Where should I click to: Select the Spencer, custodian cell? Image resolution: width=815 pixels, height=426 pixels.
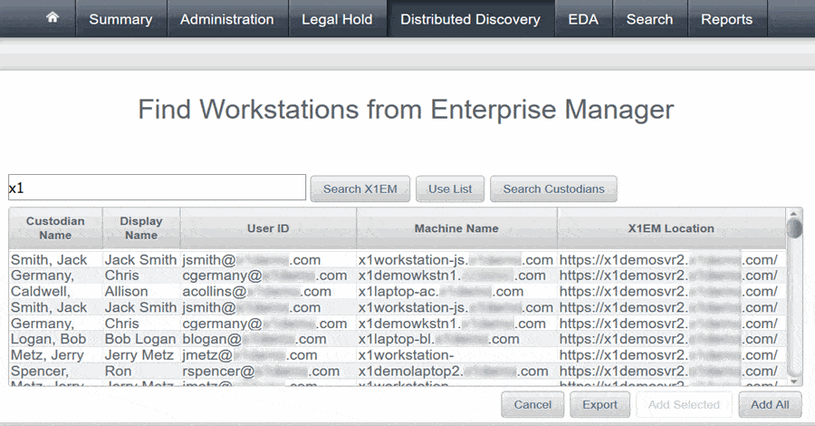pos(55,372)
